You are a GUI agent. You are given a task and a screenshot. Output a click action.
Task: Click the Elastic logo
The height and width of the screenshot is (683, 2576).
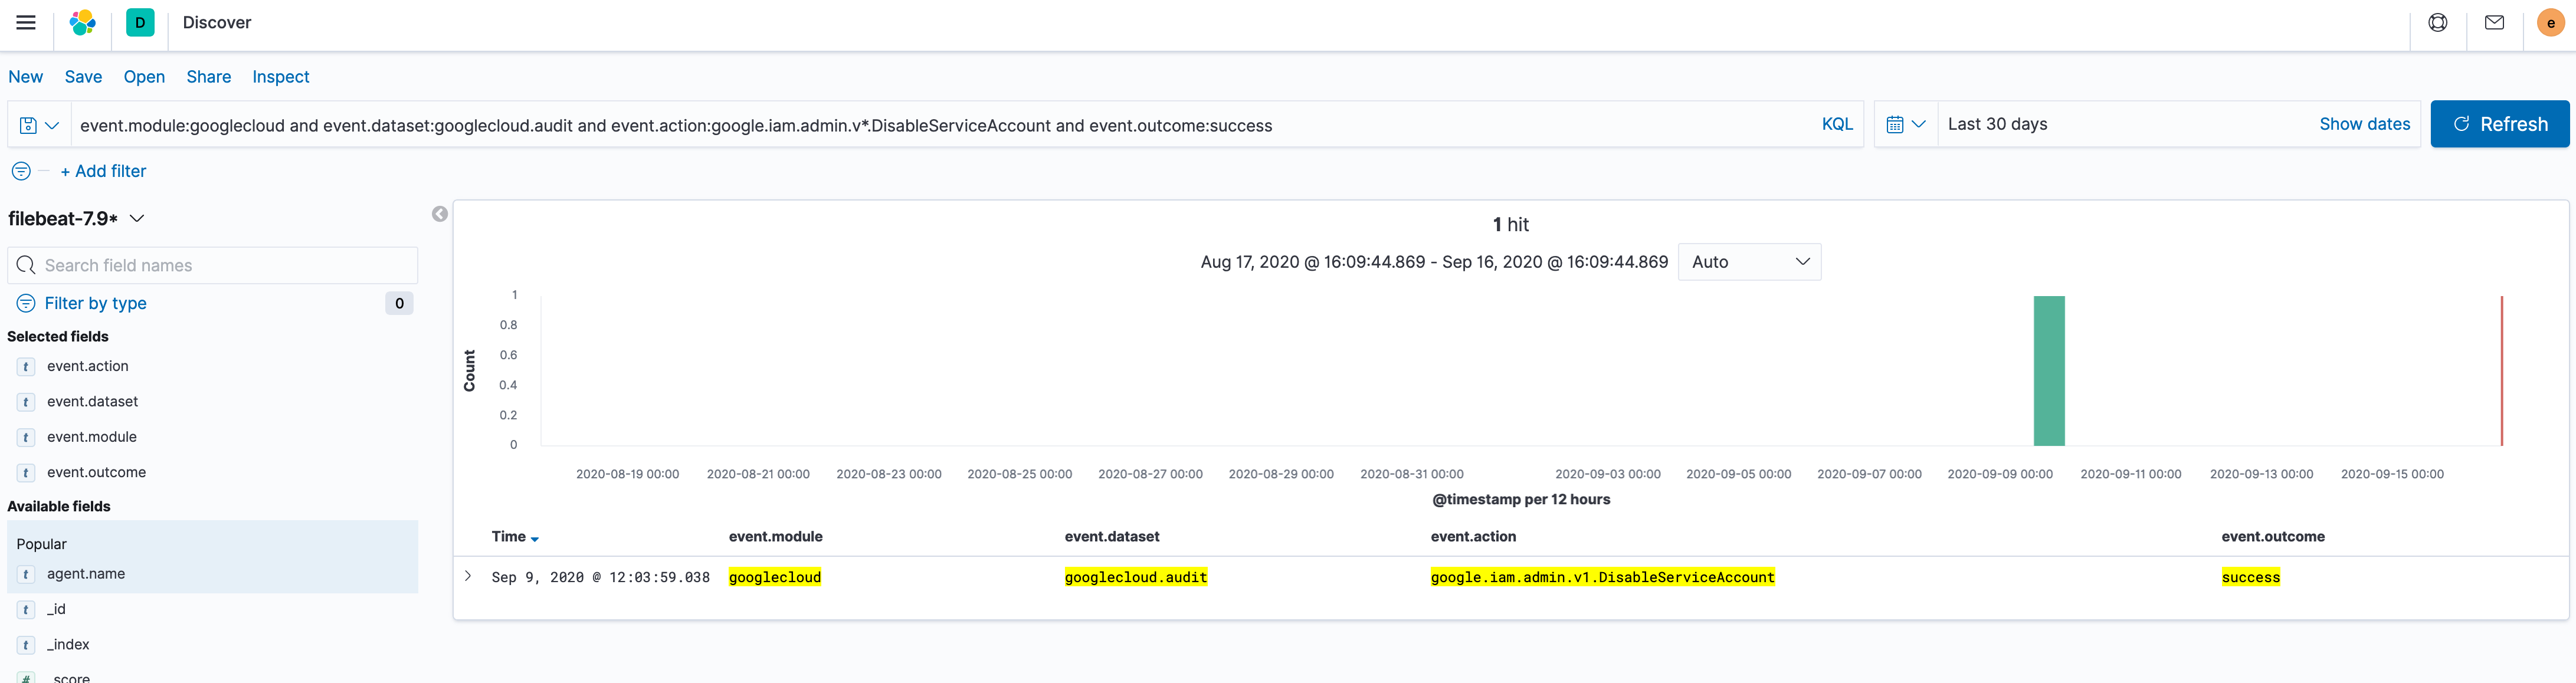tap(83, 22)
